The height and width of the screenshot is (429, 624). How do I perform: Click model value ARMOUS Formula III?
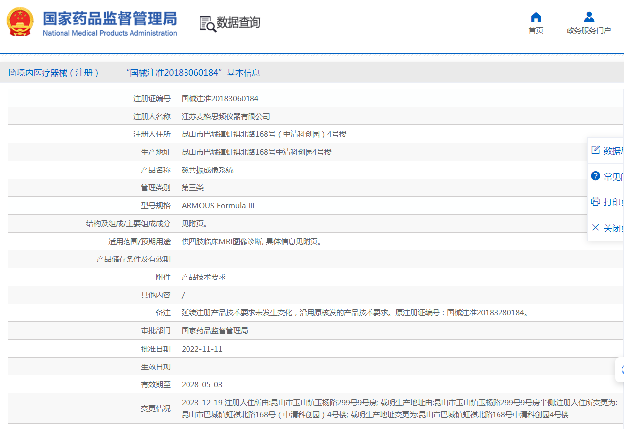pyautogui.click(x=218, y=206)
